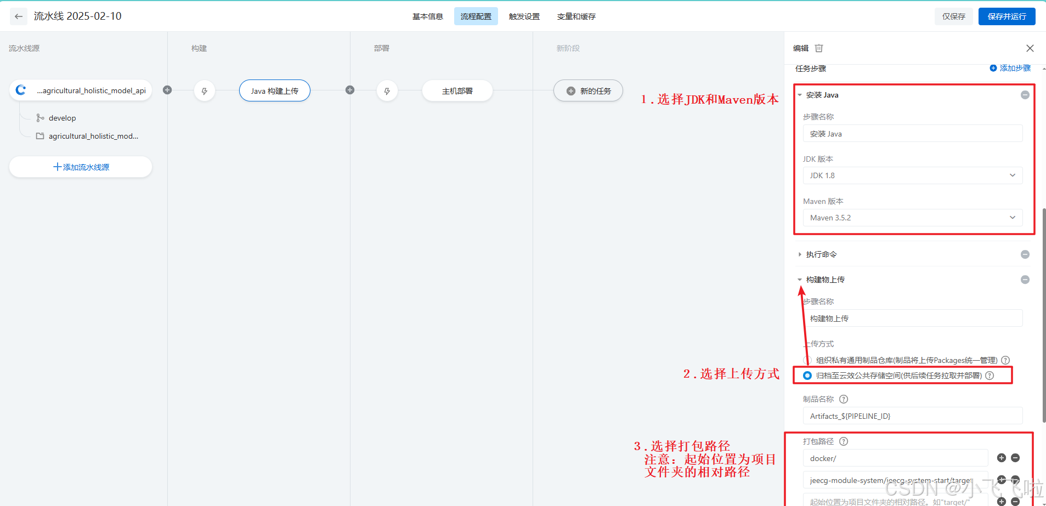Click the side panel vertical scrollbar
The image size is (1046, 506).
point(1044,315)
